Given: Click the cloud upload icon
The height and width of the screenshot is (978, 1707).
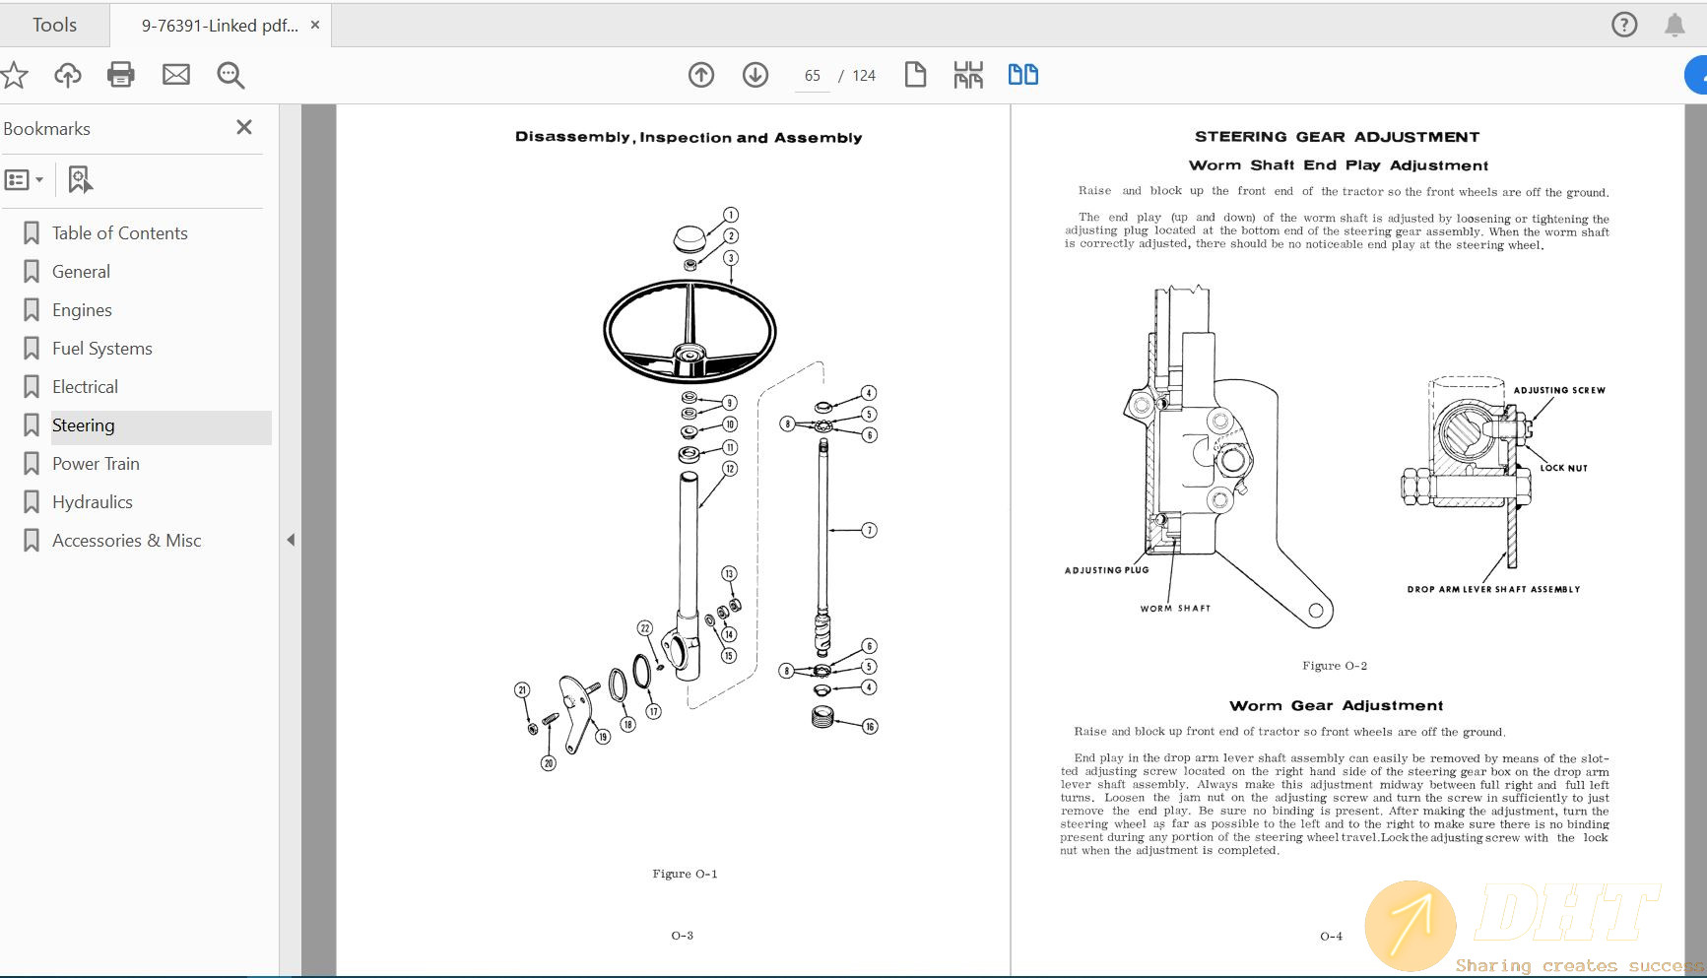Looking at the screenshot, I should (x=68, y=75).
